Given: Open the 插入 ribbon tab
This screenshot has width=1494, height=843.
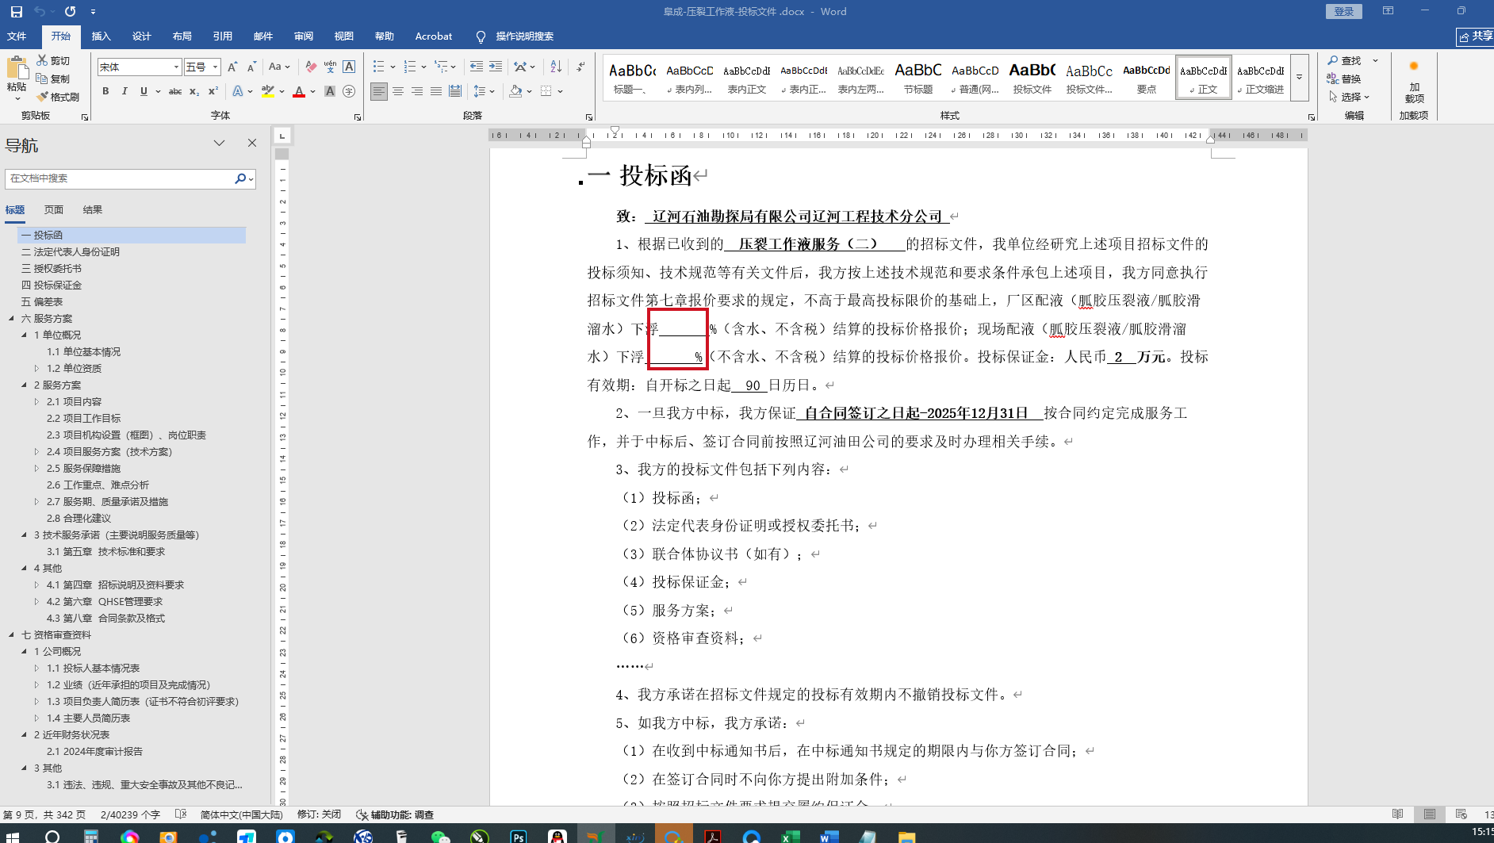Looking at the screenshot, I should pos(101,36).
